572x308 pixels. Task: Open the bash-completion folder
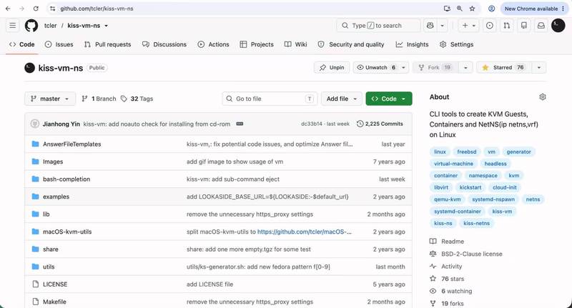coord(66,179)
